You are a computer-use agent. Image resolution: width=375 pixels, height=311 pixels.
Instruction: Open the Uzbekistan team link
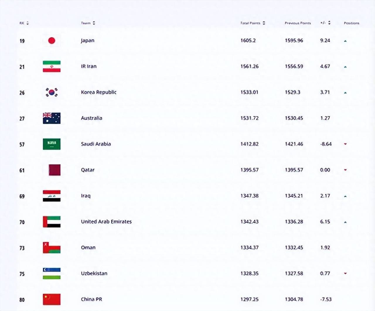(94, 273)
